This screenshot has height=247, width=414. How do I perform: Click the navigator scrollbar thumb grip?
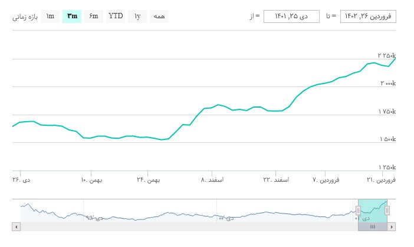[x=372, y=226]
